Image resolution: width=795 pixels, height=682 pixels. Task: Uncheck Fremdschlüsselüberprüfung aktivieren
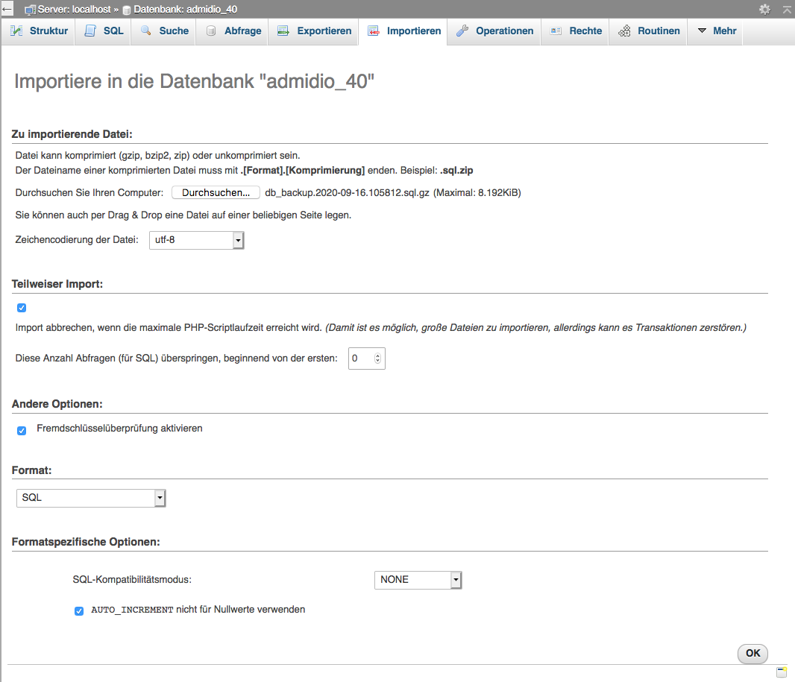pos(22,430)
